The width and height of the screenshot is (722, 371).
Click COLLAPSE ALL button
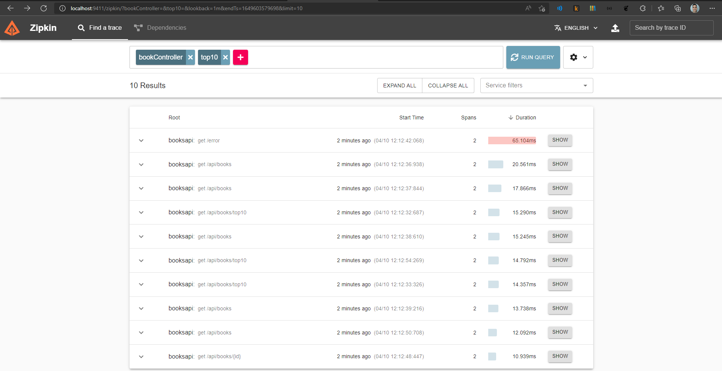coord(448,85)
